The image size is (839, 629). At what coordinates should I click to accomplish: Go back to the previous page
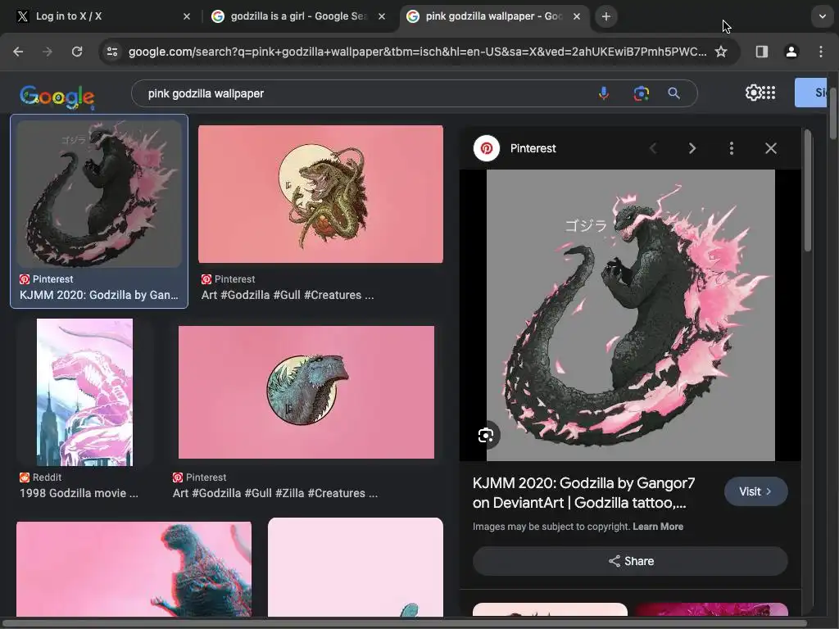(18, 52)
